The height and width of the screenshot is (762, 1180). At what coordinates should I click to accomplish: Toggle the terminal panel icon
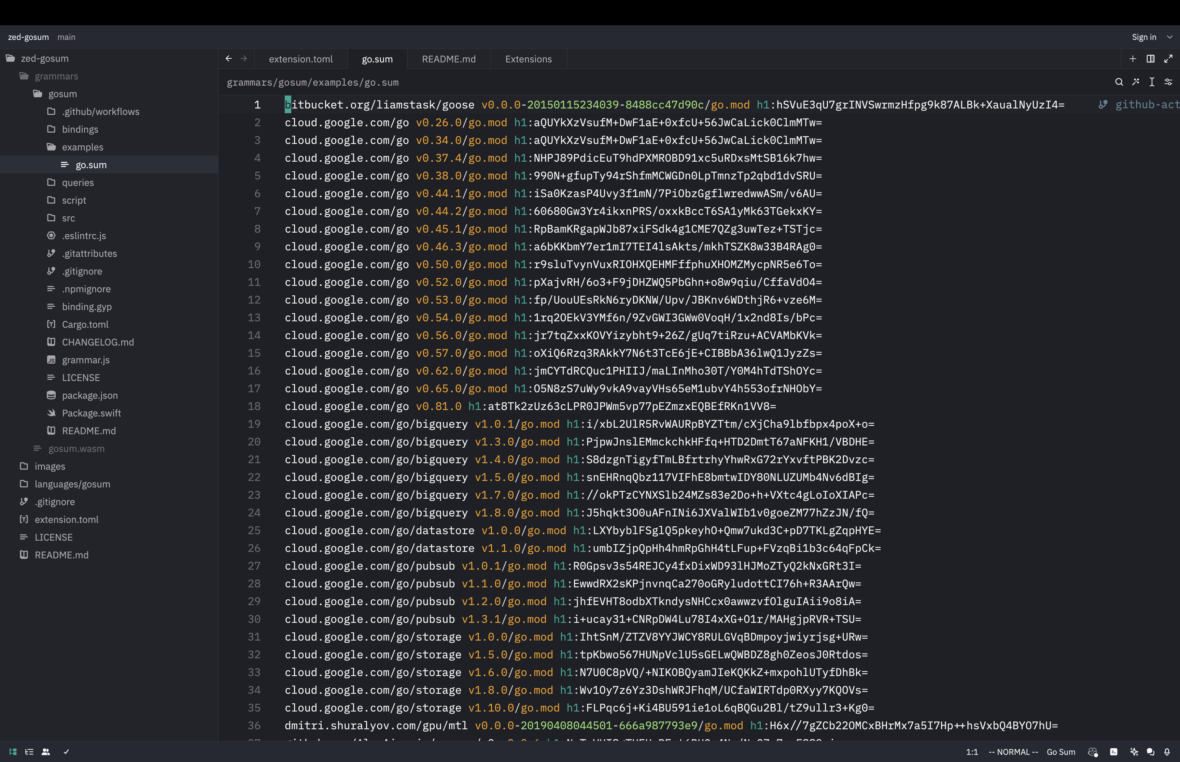pyautogui.click(x=1114, y=752)
